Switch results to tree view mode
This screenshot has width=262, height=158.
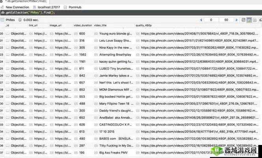(x=244, y=19)
